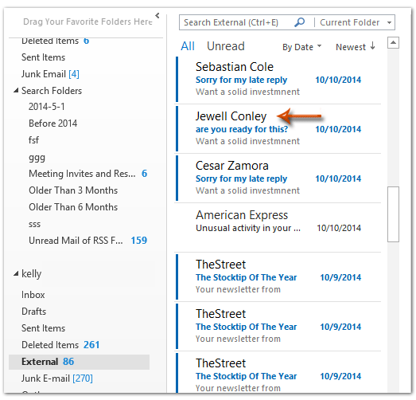Click the message list scrollbar thumb

click(x=393, y=214)
